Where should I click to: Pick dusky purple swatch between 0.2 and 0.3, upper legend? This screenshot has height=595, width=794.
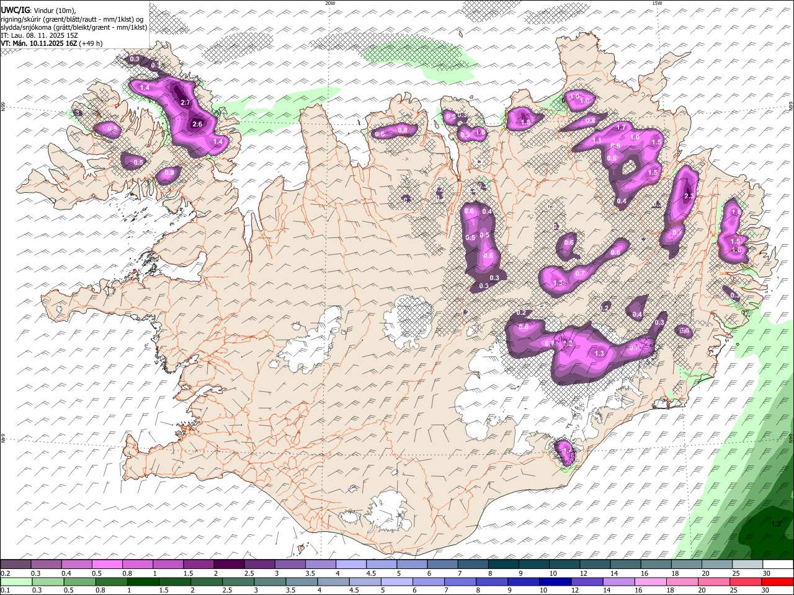16,565
